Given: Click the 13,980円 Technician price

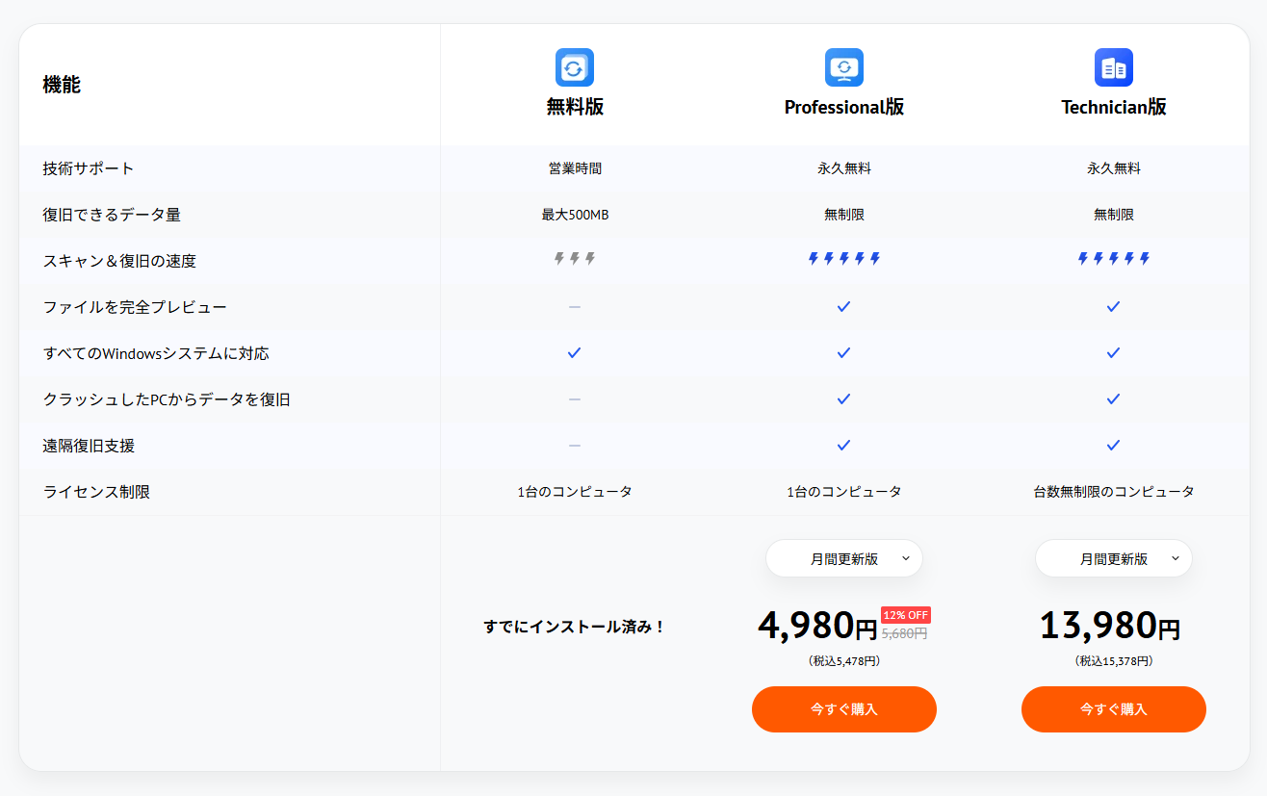Looking at the screenshot, I should (x=1109, y=626).
